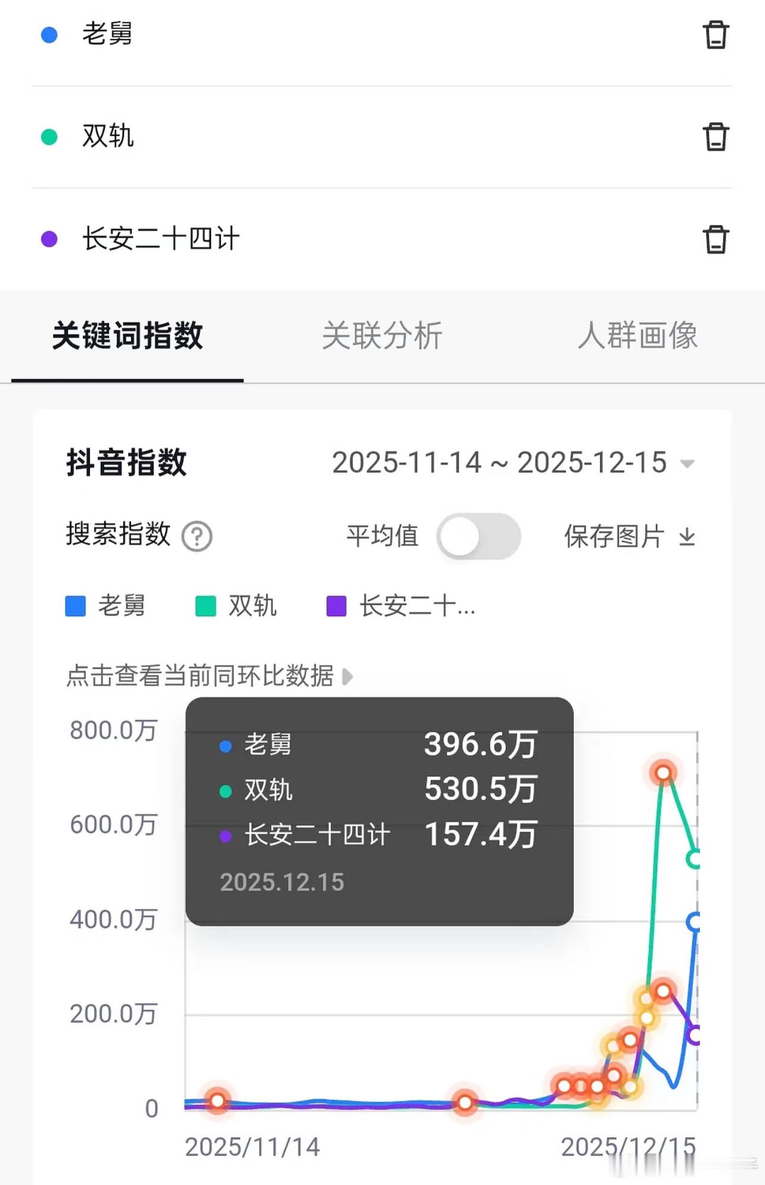Click 保存图片 to save the chart
The height and width of the screenshot is (1185, 765).
click(614, 536)
